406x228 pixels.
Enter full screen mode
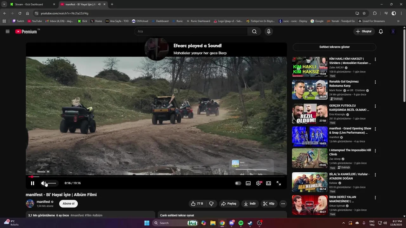point(279,183)
